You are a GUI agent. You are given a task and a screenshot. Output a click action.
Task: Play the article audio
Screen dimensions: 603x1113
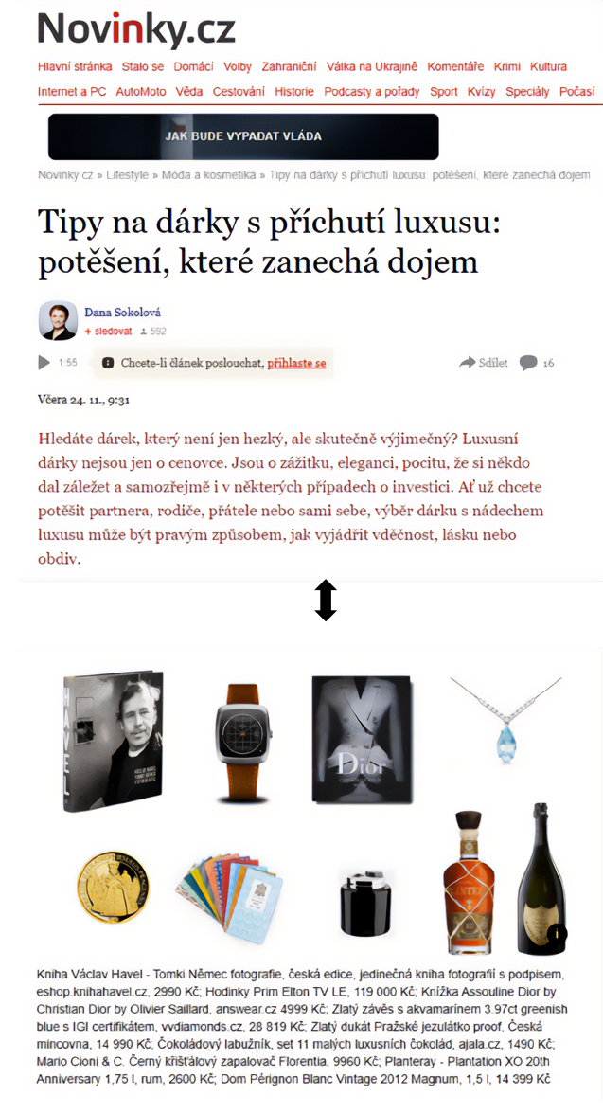(x=44, y=363)
